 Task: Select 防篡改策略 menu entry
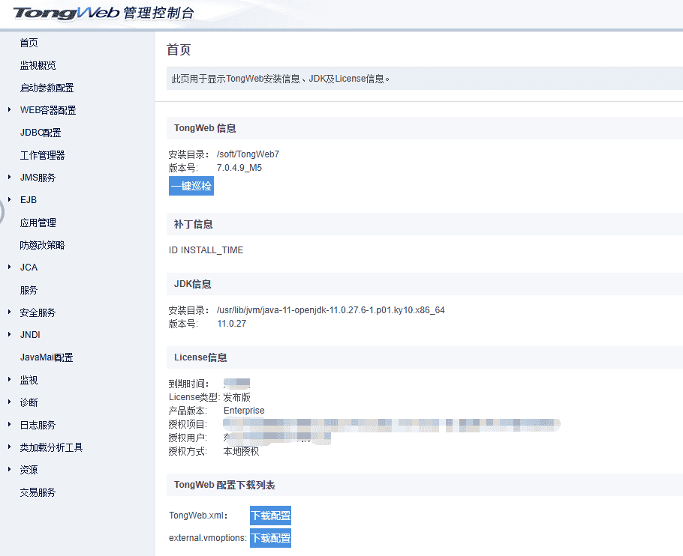42,245
